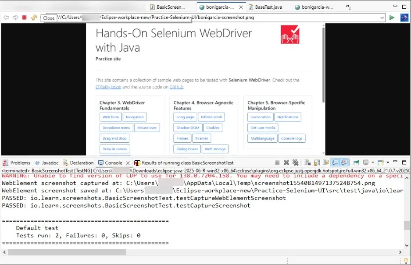Click the web page vertical scrollbar thumb
This screenshot has width=411, height=265.
pos(323,64)
